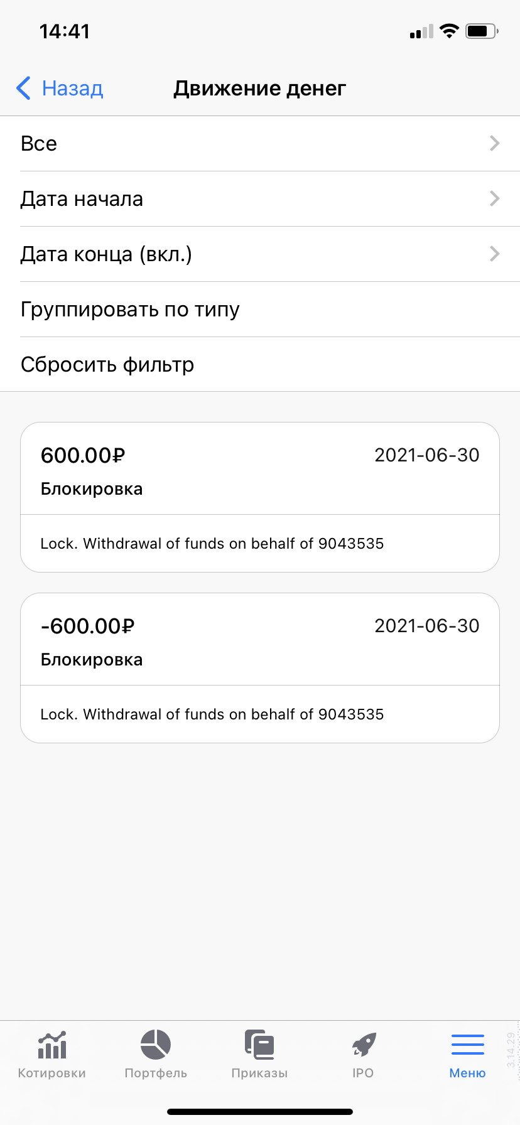Screen dimensions: 520x1125
Task: Open the Меню hamburger icon
Action: 468,1045
